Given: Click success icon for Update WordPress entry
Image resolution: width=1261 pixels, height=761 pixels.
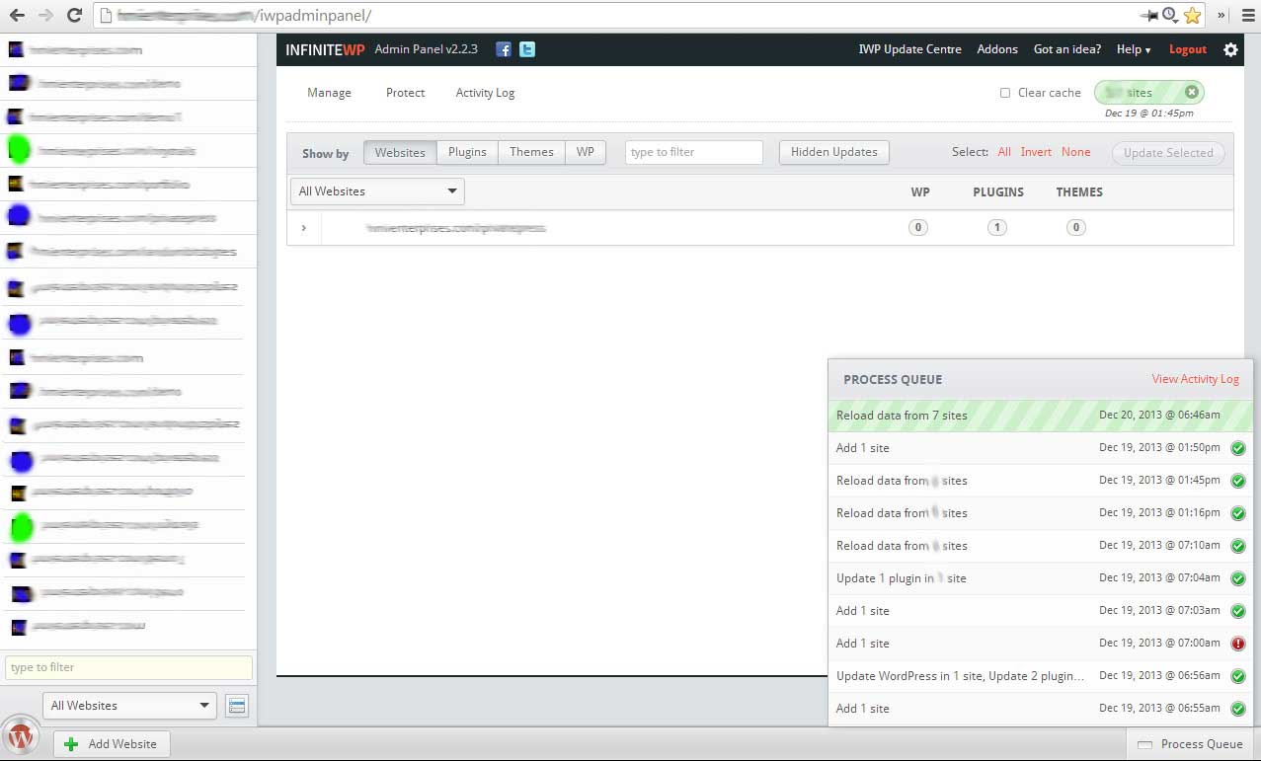Looking at the screenshot, I should pyautogui.click(x=1238, y=676).
